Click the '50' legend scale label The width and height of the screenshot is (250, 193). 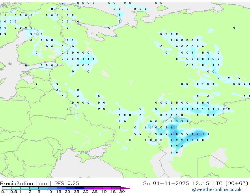point(122,191)
